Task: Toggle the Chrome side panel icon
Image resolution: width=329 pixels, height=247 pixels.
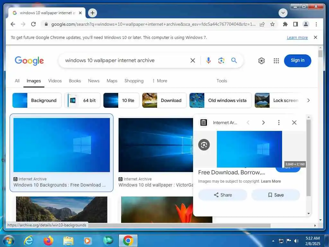Action: tap(296, 24)
